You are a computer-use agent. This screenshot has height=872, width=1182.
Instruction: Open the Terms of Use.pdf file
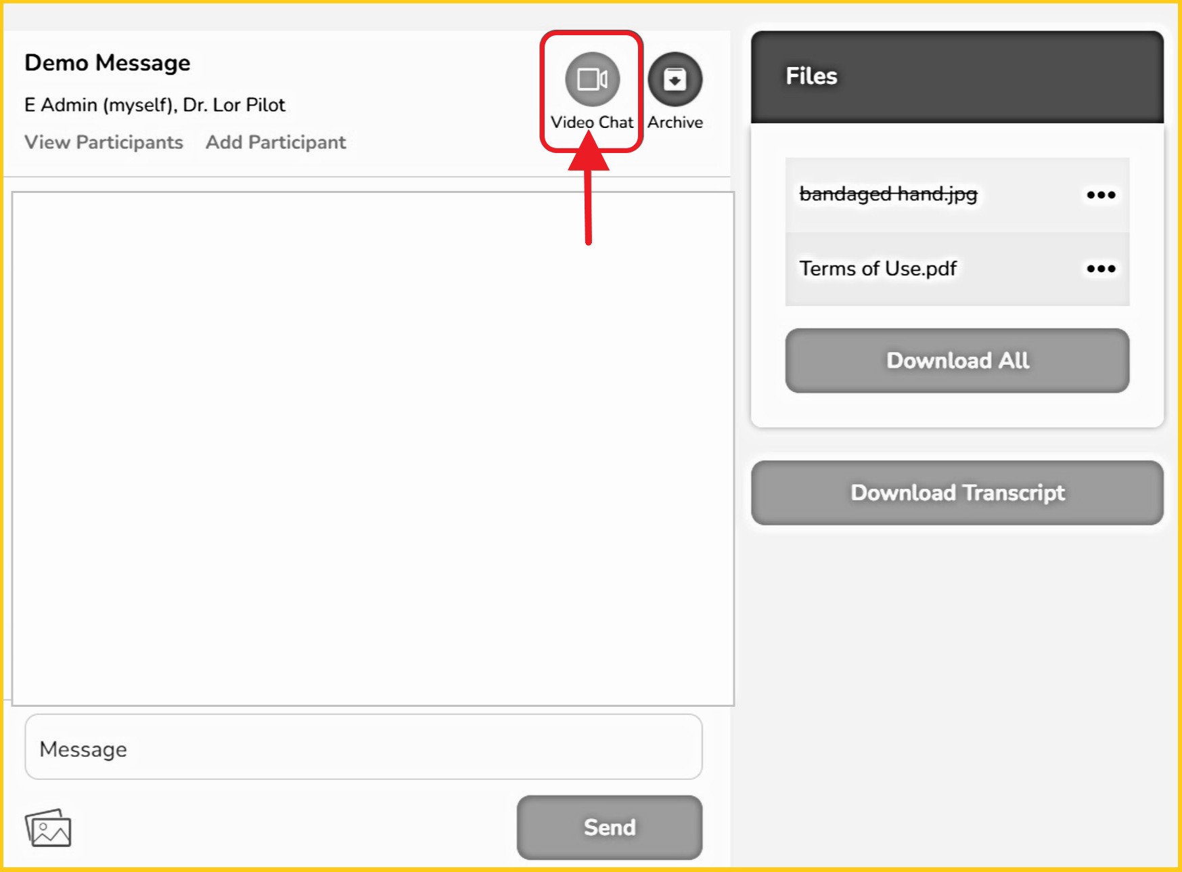878,269
